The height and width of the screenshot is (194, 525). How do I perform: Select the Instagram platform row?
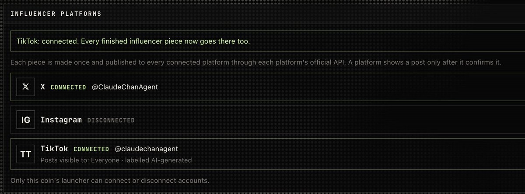(267, 120)
